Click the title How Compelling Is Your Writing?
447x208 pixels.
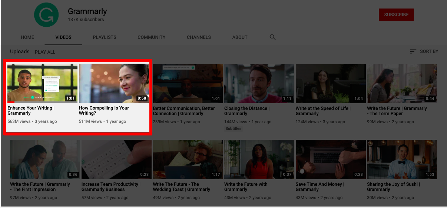(x=104, y=111)
